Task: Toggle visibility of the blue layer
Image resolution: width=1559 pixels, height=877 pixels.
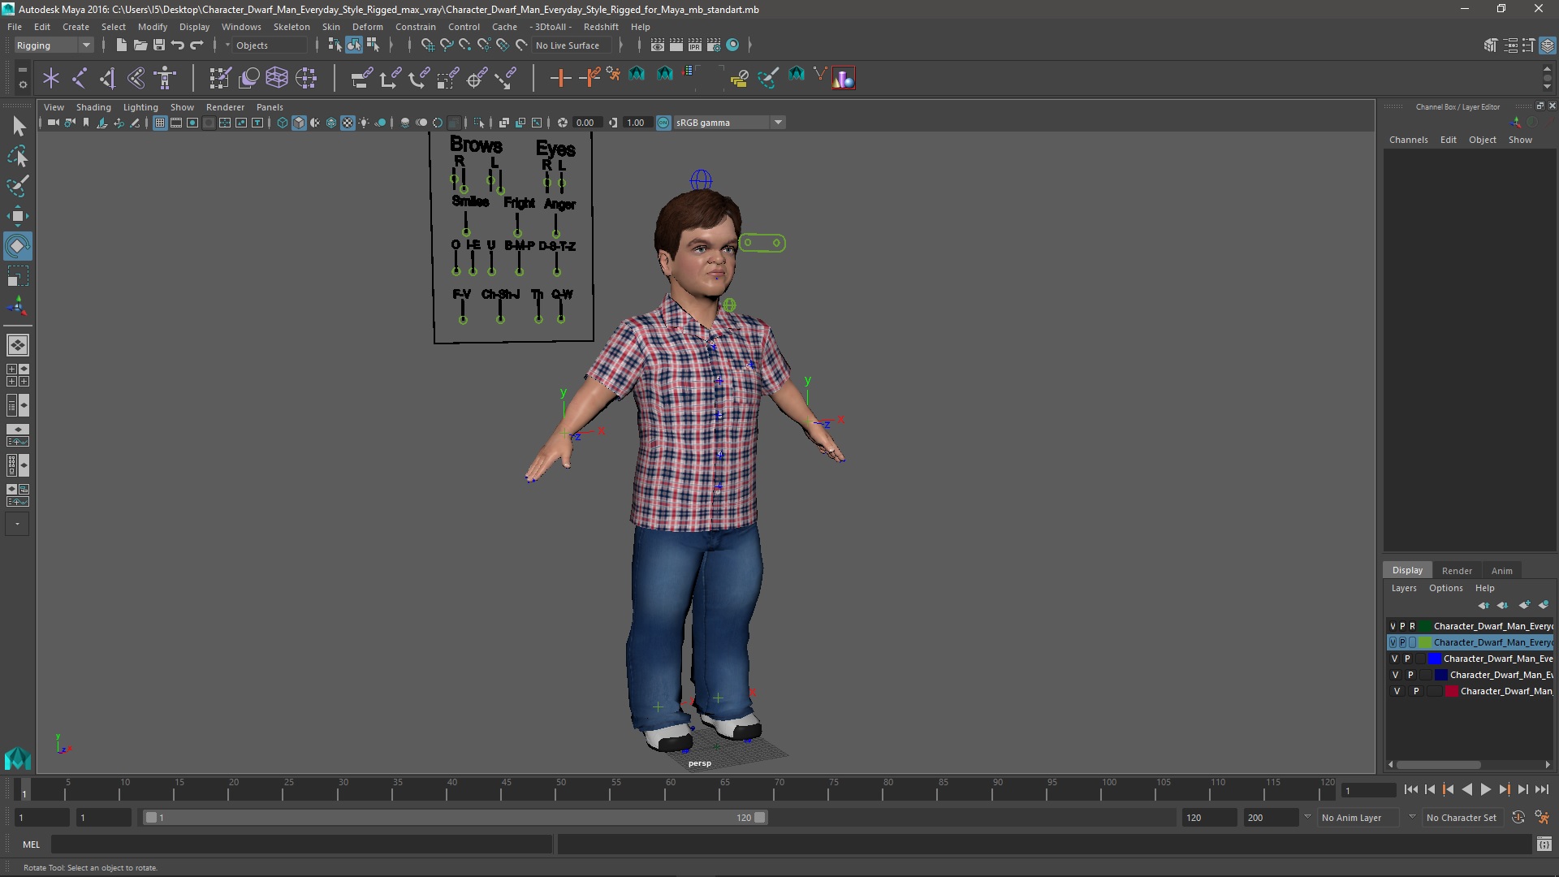Action: 1395,659
